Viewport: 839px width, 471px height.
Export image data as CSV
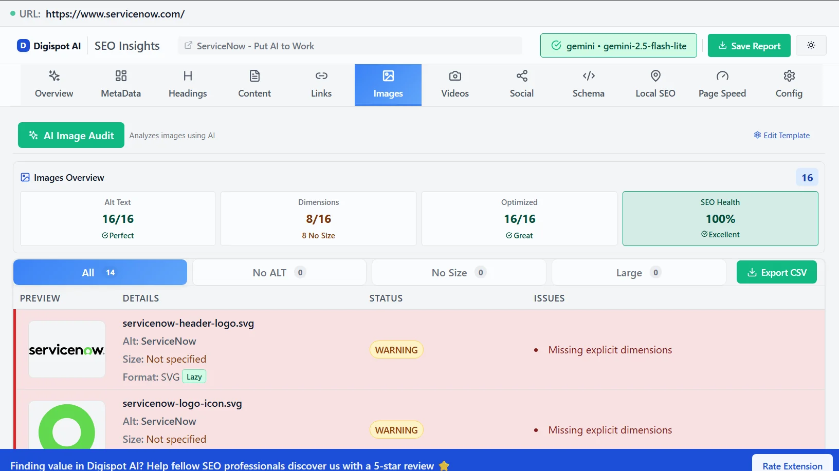[x=776, y=272]
